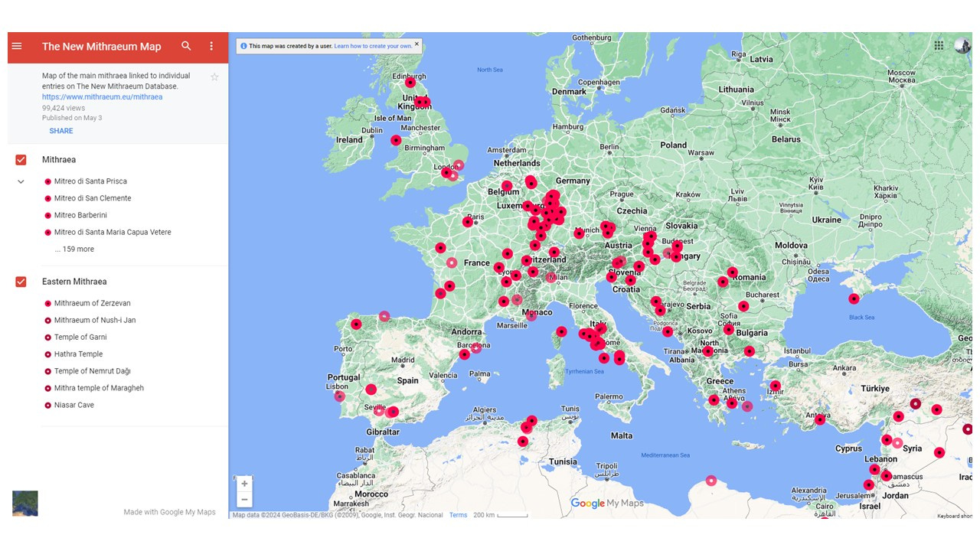Select Mithraeum of Zerzevan entry

92,303
